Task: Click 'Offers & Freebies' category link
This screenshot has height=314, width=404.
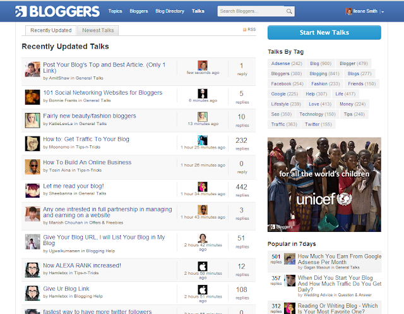Action: [106, 222]
